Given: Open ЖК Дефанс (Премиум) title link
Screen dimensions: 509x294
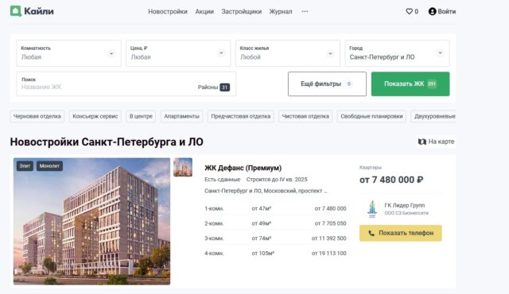Looking at the screenshot, I should coord(243,168).
